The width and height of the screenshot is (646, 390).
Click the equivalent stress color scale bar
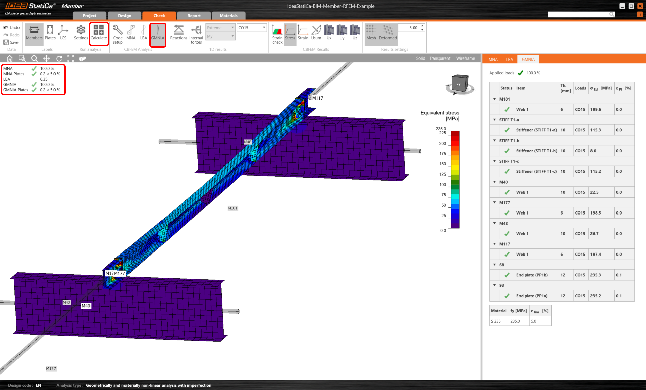coord(455,180)
